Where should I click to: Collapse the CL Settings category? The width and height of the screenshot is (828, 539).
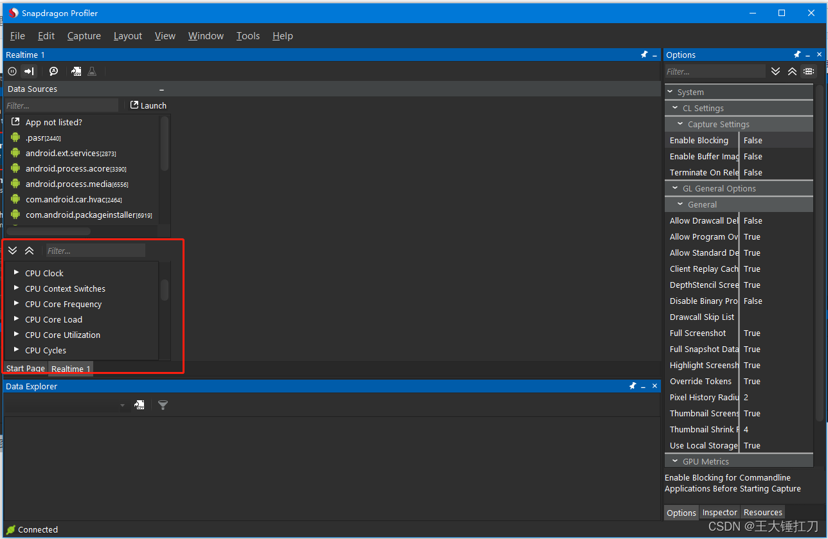click(x=676, y=108)
